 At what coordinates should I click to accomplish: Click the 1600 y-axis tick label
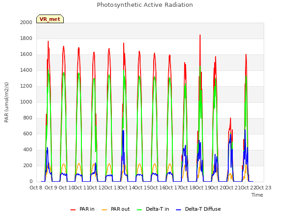pos(26,54)
